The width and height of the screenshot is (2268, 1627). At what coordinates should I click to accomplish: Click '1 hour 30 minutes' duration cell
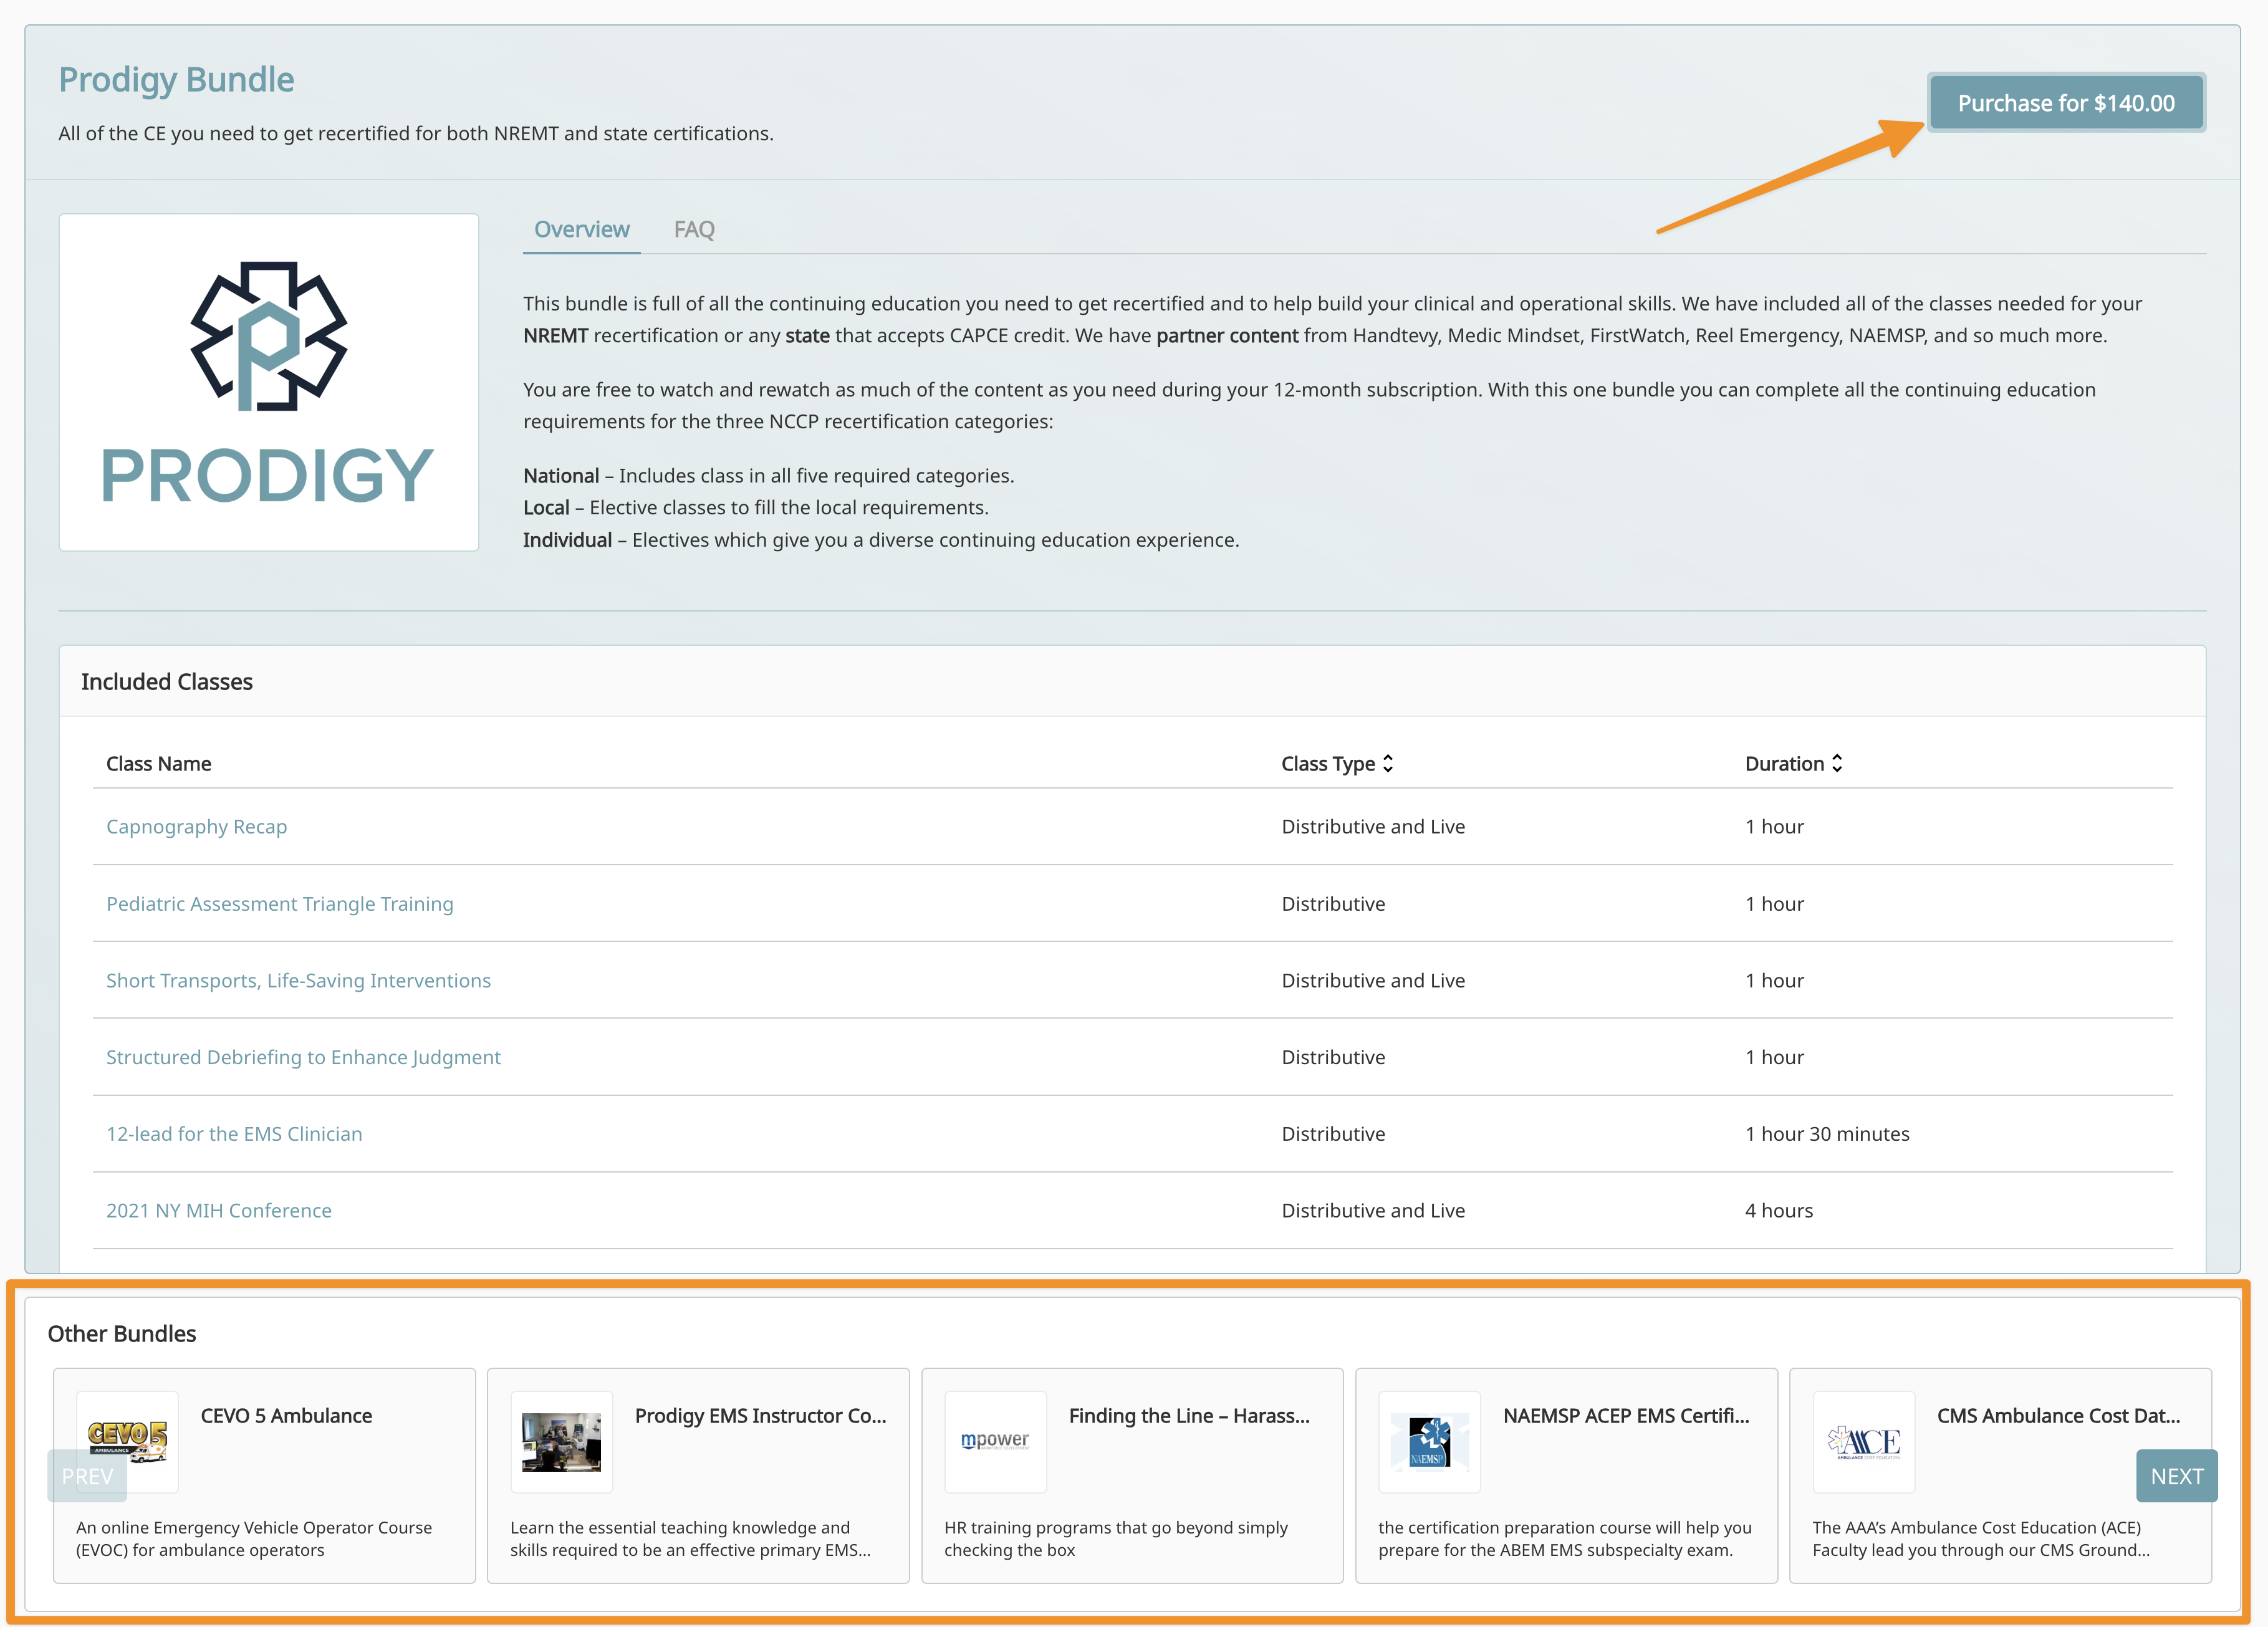(x=1827, y=1134)
